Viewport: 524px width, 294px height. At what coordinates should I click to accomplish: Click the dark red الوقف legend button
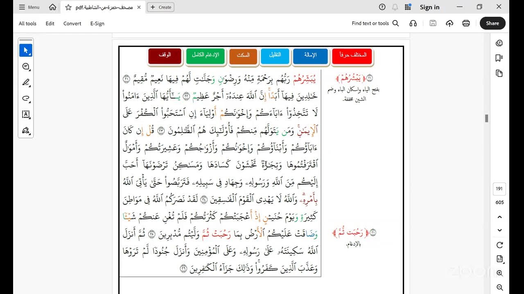click(x=165, y=56)
